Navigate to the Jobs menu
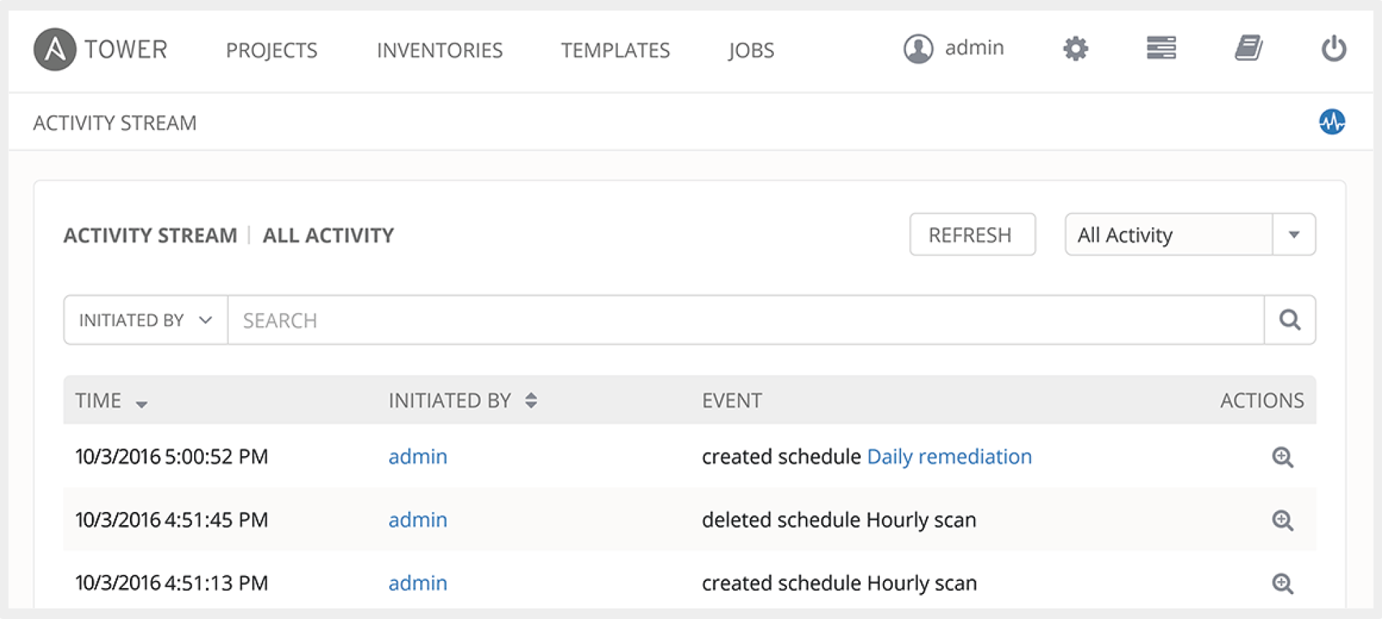Image resolution: width=1382 pixels, height=619 pixels. 750,50
